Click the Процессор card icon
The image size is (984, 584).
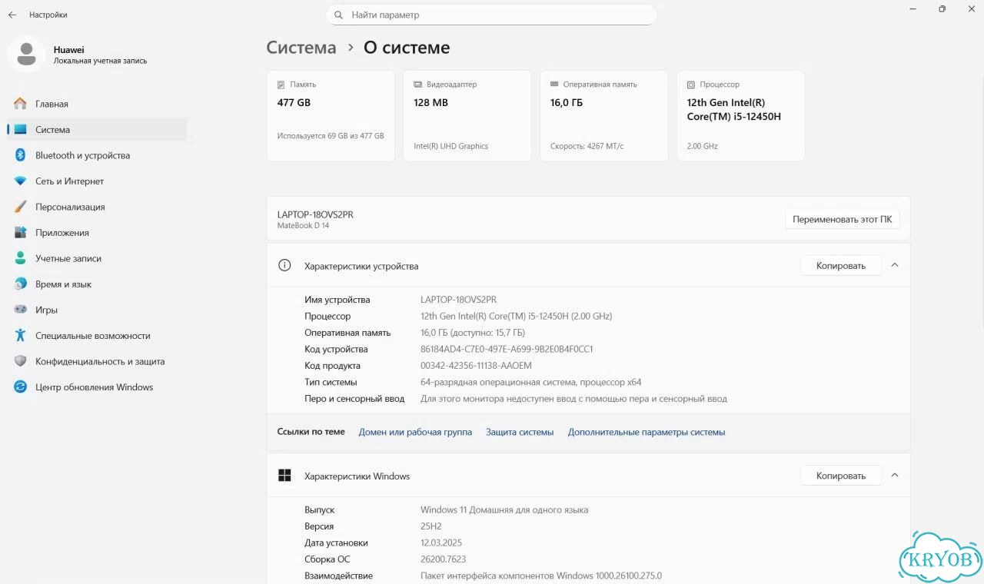pyautogui.click(x=692, y=85)
